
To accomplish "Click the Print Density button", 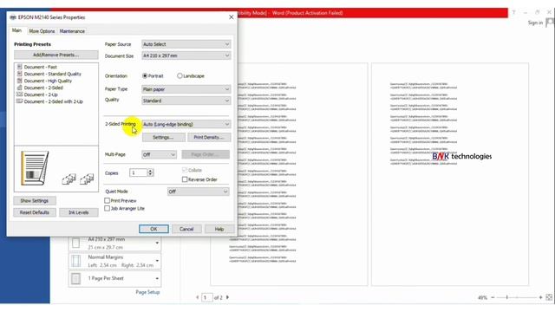I will (209, 137).
